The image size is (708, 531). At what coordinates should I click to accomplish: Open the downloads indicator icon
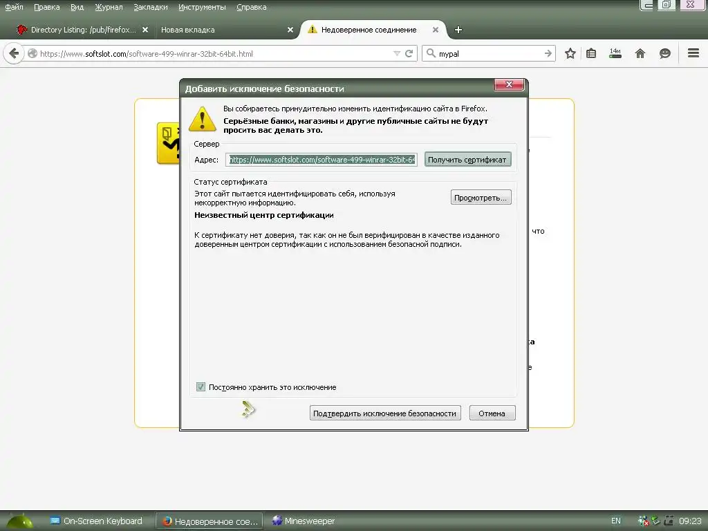point(615,53)
